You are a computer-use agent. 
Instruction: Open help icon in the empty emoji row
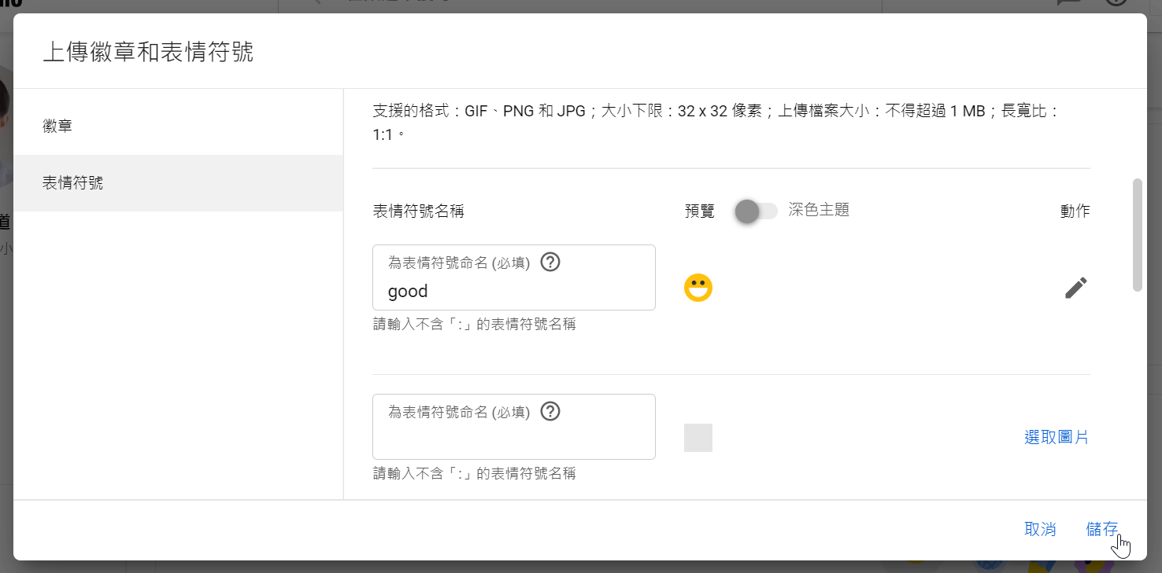coord(551,411)
